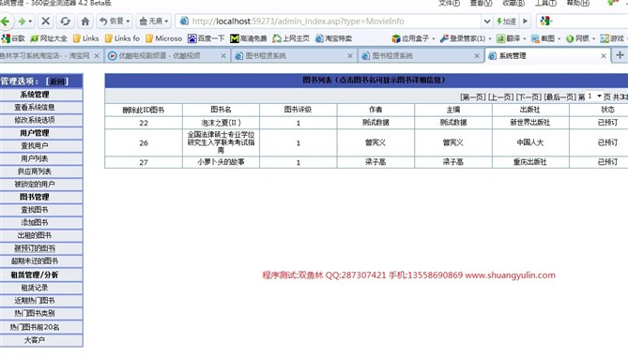Close the 优酷视频 tab
The image size is (628, 357).
(223, 56)
